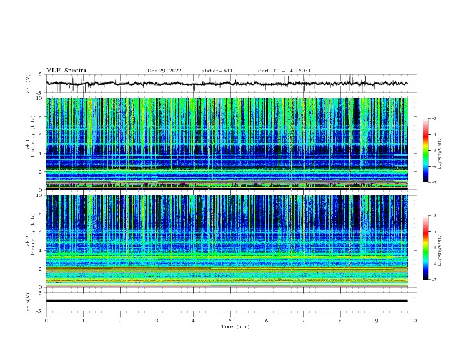Click the ch.1 colorbar "log(PSD)(V²/Hz)" label
Image resolution: width=466 pixels, height=360 pixels.
440,154
